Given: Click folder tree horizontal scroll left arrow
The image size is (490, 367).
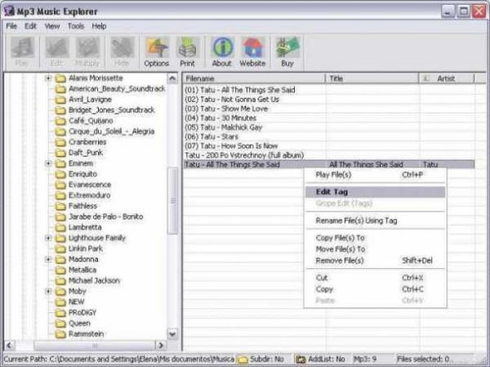Looking at the screenshot, I should click(9, 345).
